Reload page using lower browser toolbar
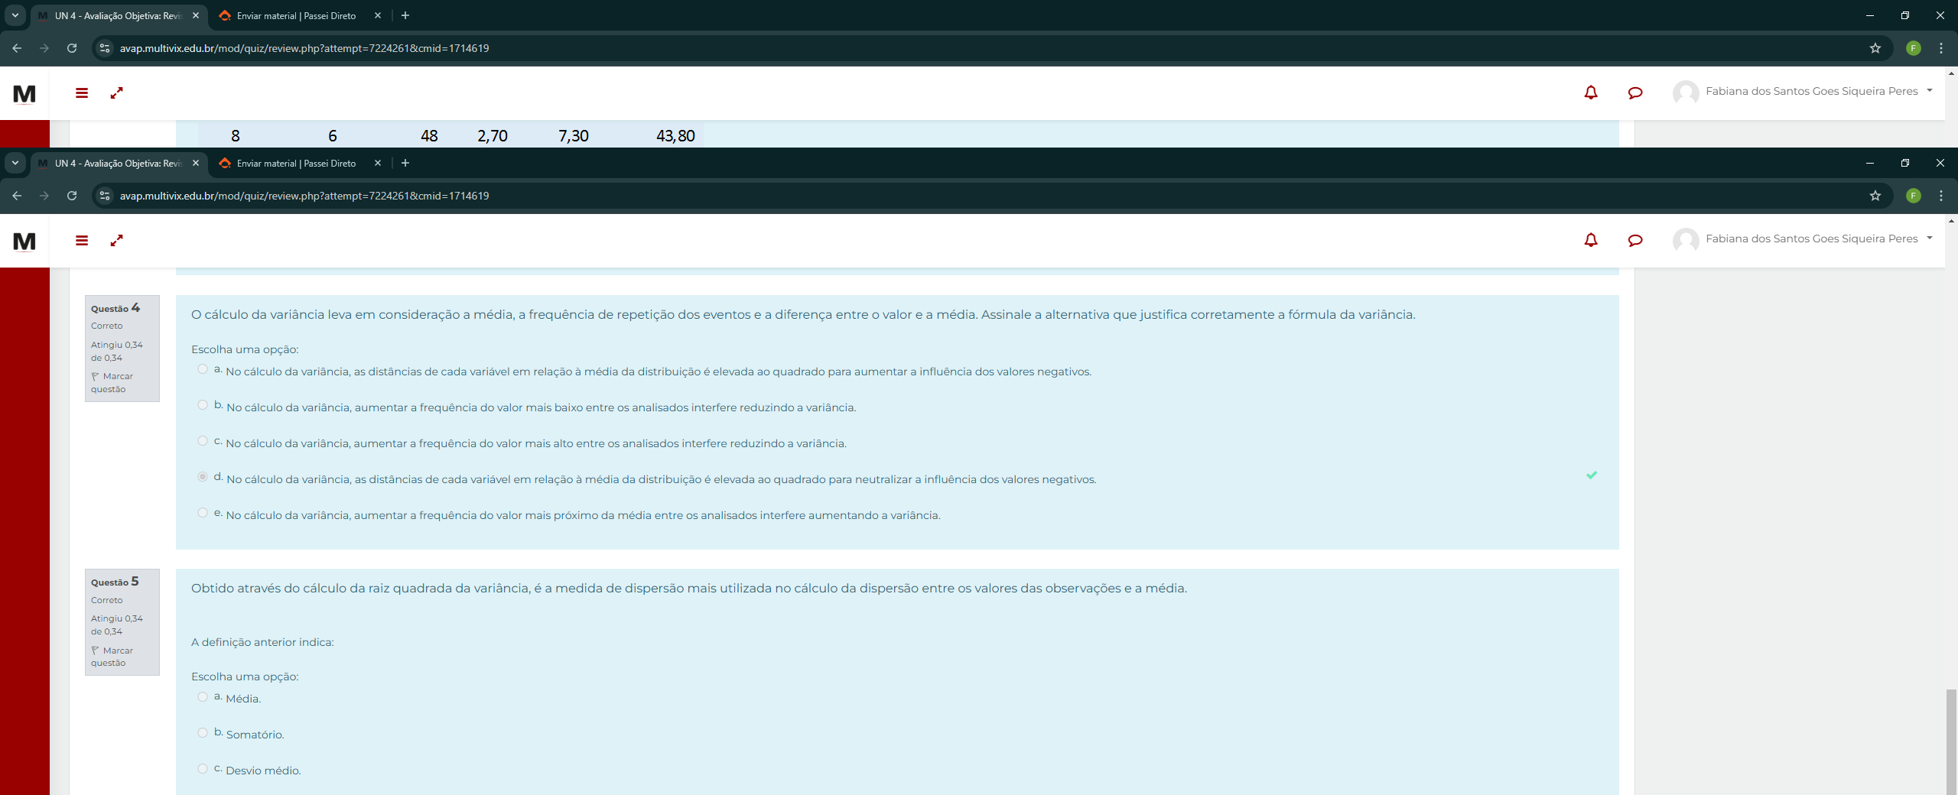 [x=72, y=196]
